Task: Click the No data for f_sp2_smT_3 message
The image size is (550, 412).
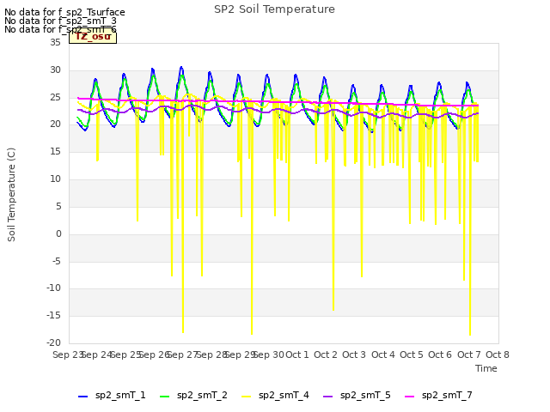Action: pos(60,21)
